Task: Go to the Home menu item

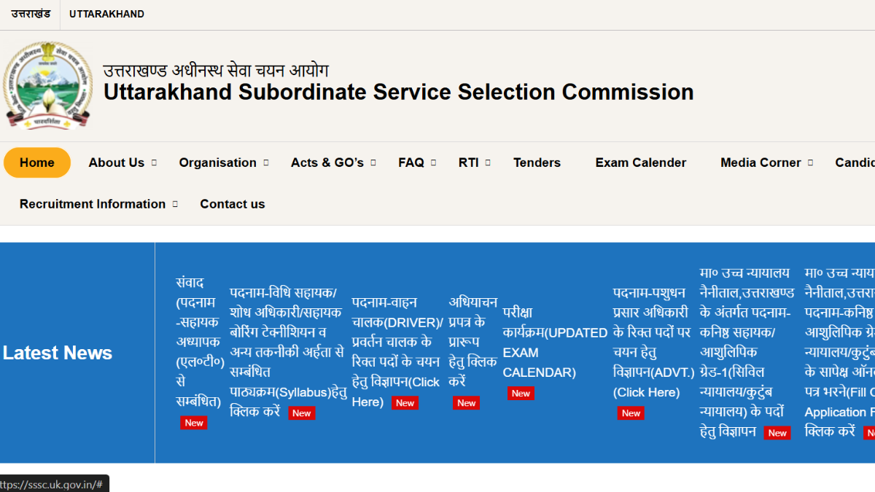Action: coord(37,163)
